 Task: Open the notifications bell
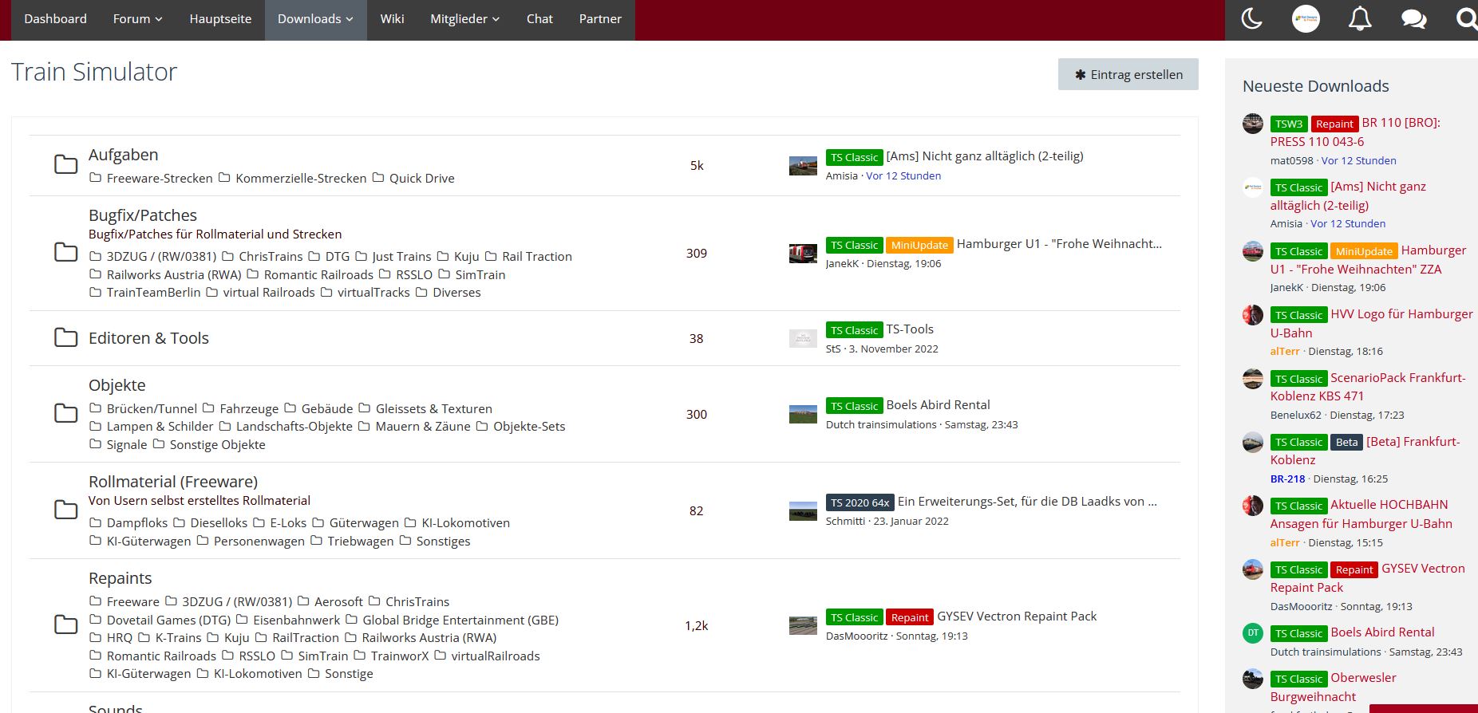[1360, 19]
